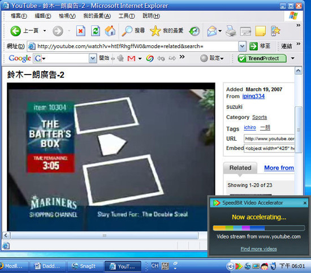Viewport: 311px width, 273px height.
Task: Switch to SnagIt taskbar window
Action: pos(85,266)
